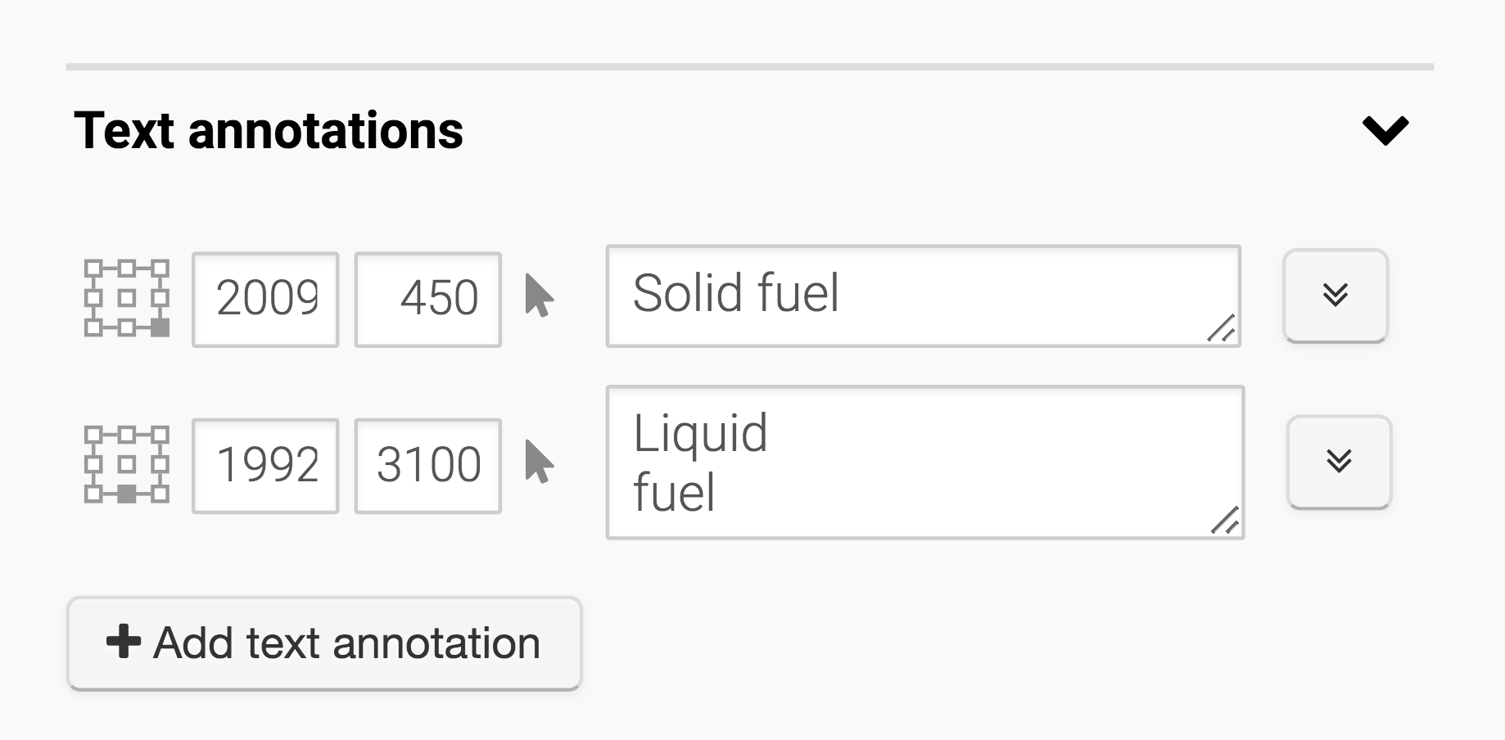Click pick-position cursor icon for Solid fuel
The height and width of the screenshot is (740, 1505).
[539, 296]
